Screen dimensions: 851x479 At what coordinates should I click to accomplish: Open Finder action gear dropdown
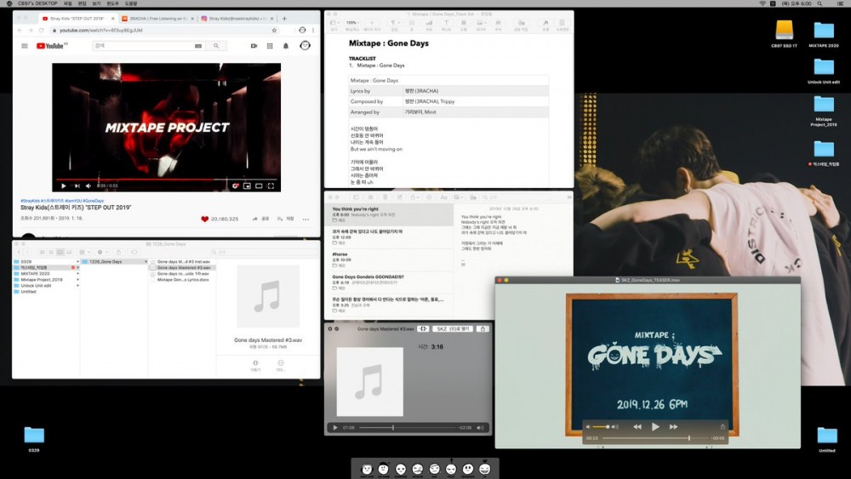click(x=101, y=252)
